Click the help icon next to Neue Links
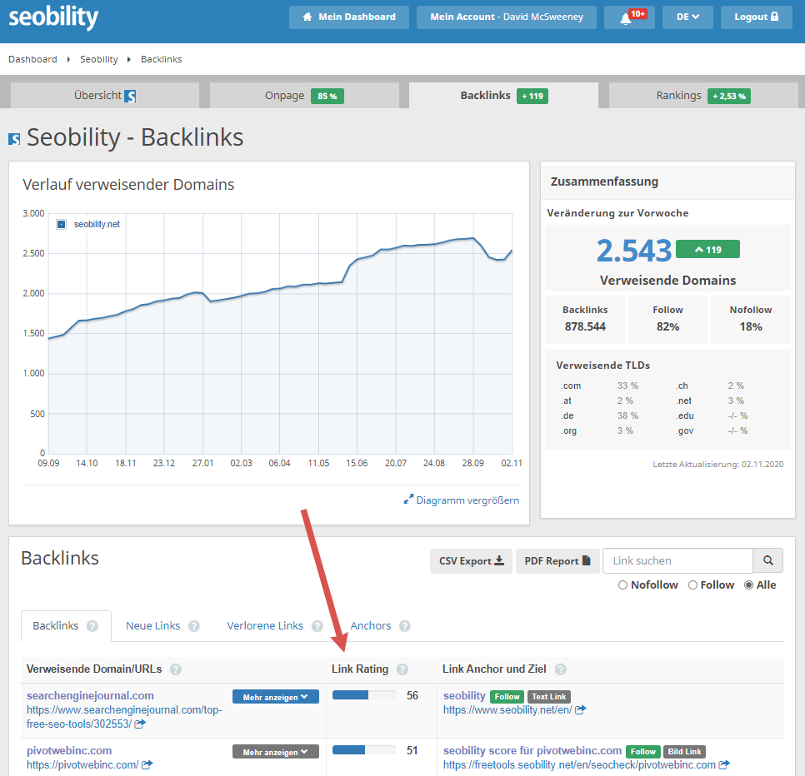This screenshot has width=805, height=776. [194, 626]
